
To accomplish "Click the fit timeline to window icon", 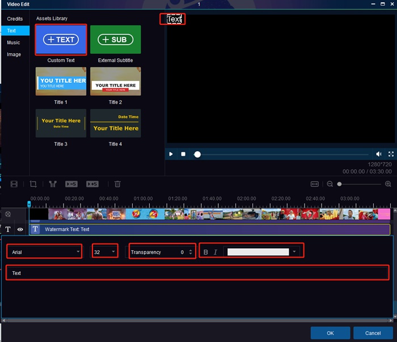I will 315,184.
